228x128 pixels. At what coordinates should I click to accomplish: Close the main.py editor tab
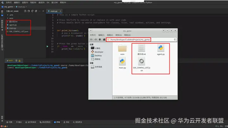[60, 11]
